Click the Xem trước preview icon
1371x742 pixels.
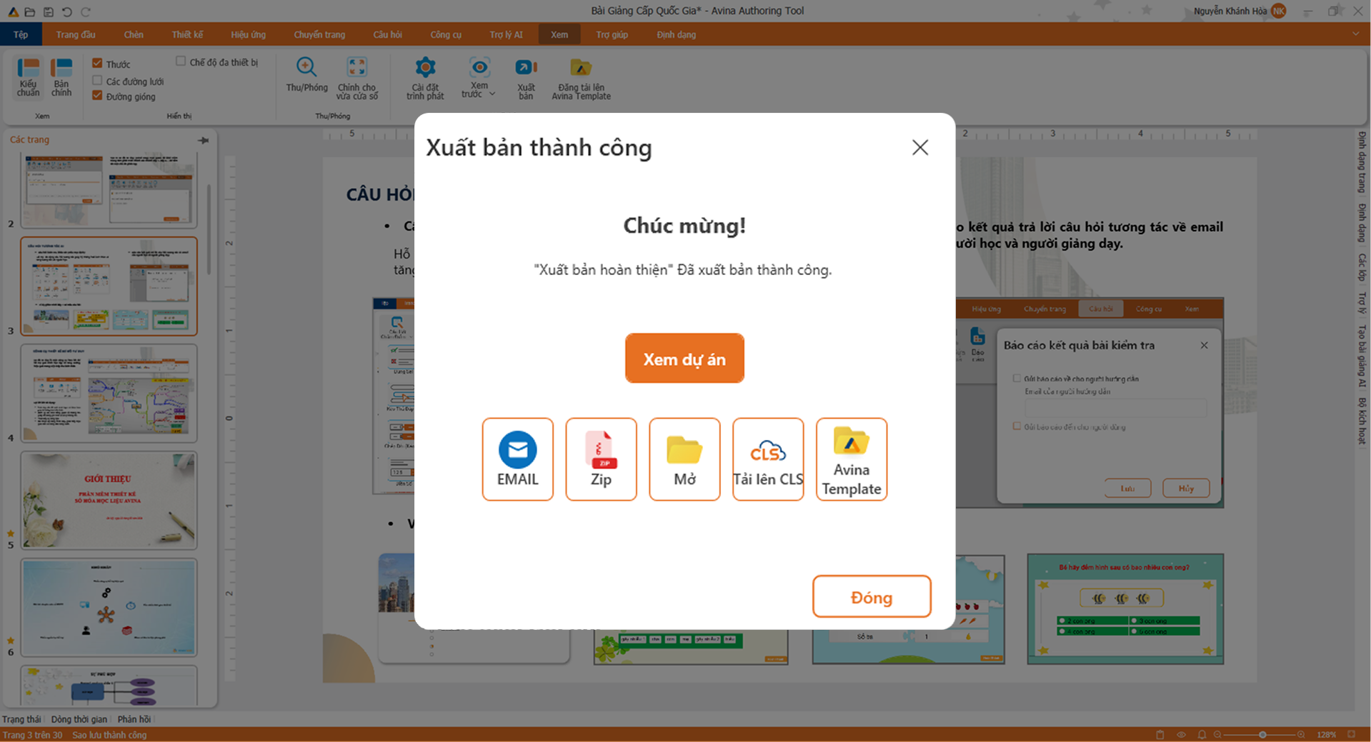[x=479, y=67]
